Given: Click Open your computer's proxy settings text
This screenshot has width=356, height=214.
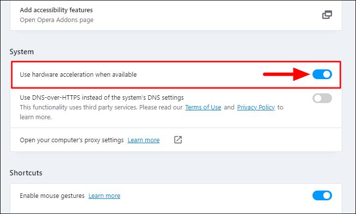Looking at the screenshot, I should tap(72, 140).
